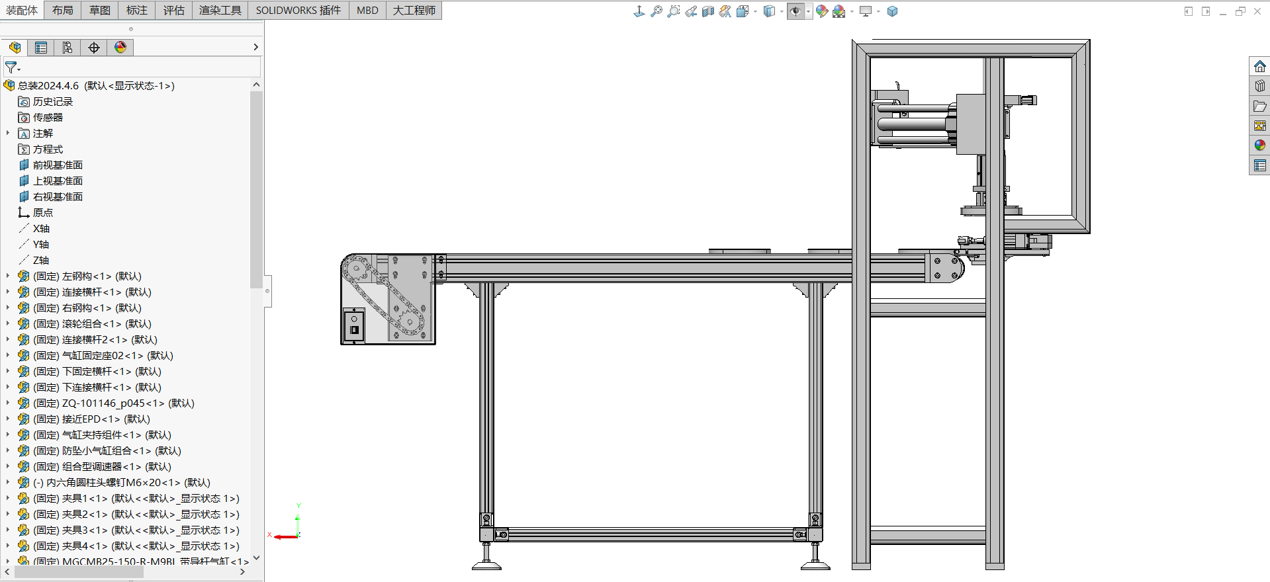
Task: Switch to the FeatureManager design tree tab
Action: 15,47
